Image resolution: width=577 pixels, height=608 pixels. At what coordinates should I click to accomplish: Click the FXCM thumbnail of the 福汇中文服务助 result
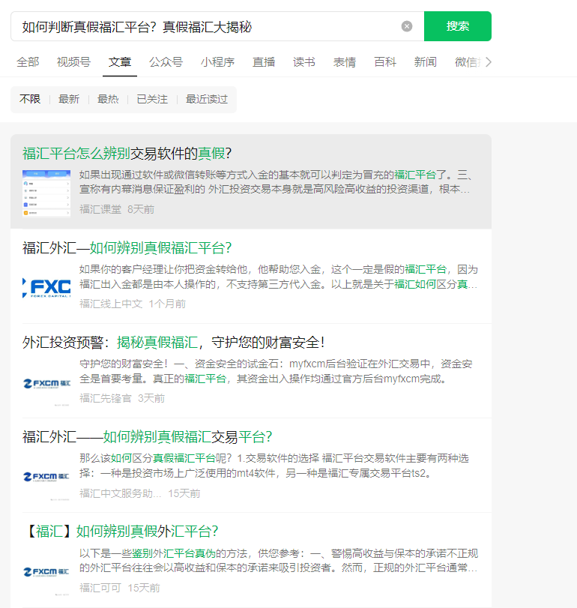point(46,477)
